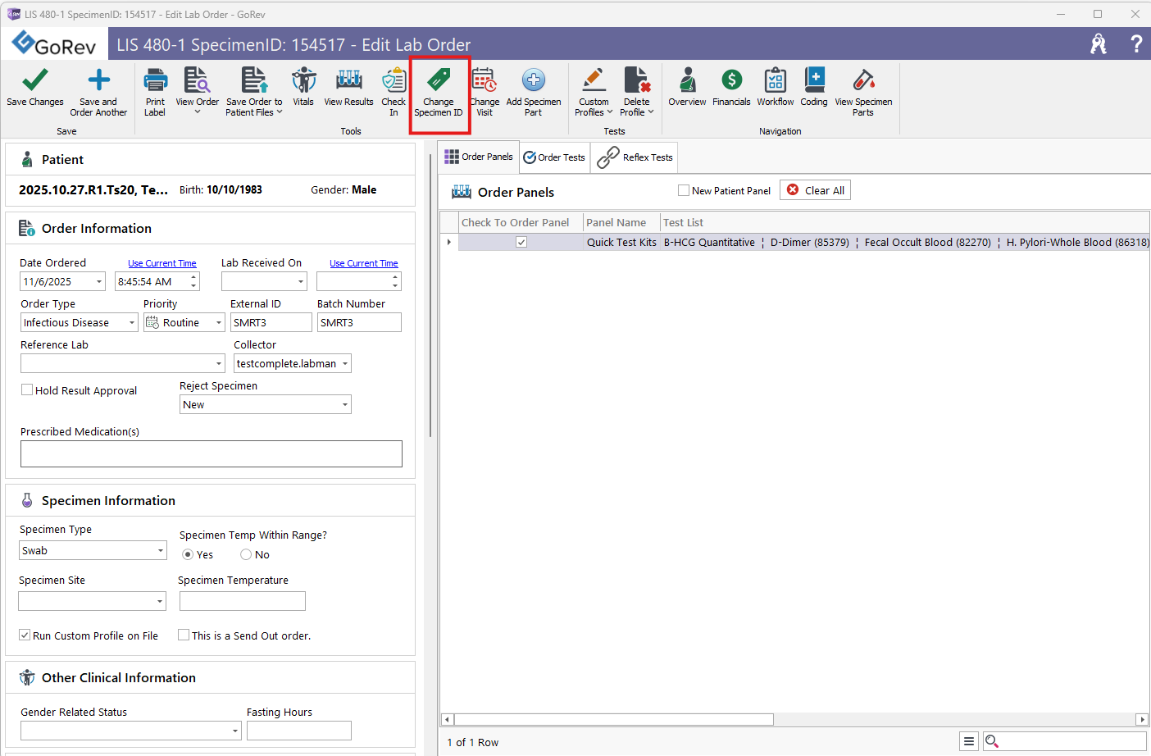This screenshot has width=1151, height=756.
Task: Click the Save Changes checkmark icon
Action: pyautogui.click(x=34, y=81)
